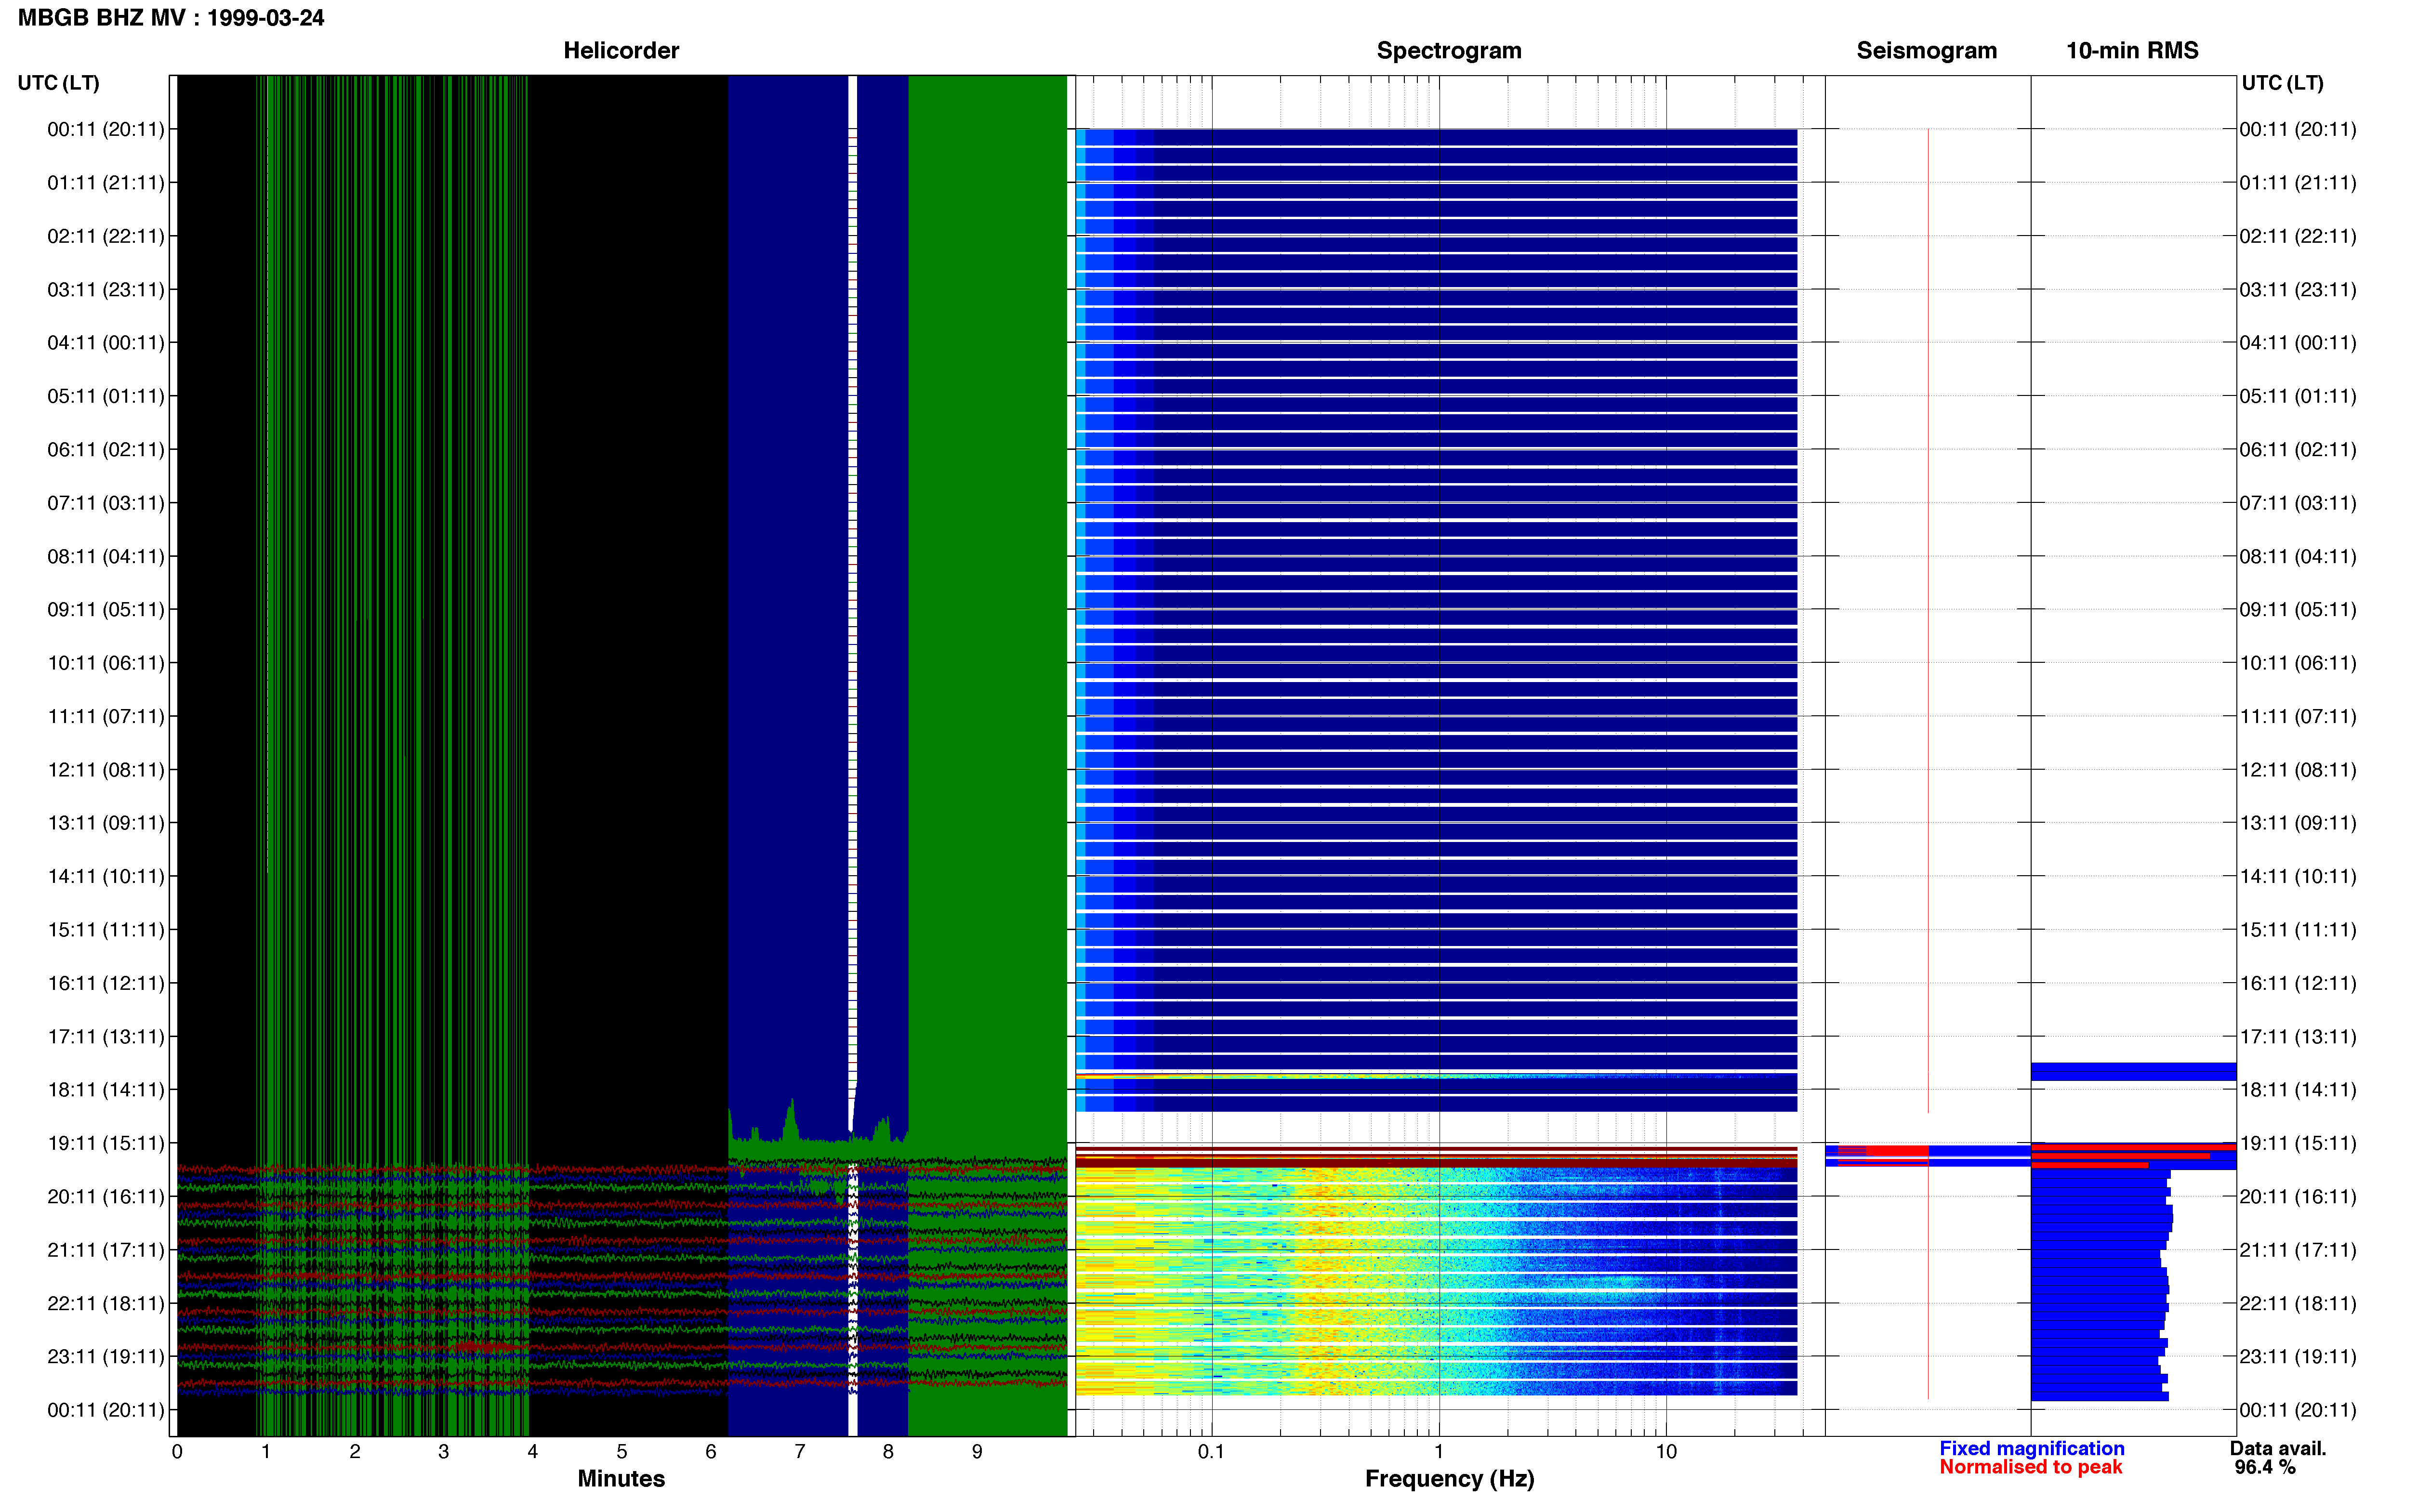Select the Seismogram panel heading
This screenshot has width=2418, height=1512.
click(1926, 50)
